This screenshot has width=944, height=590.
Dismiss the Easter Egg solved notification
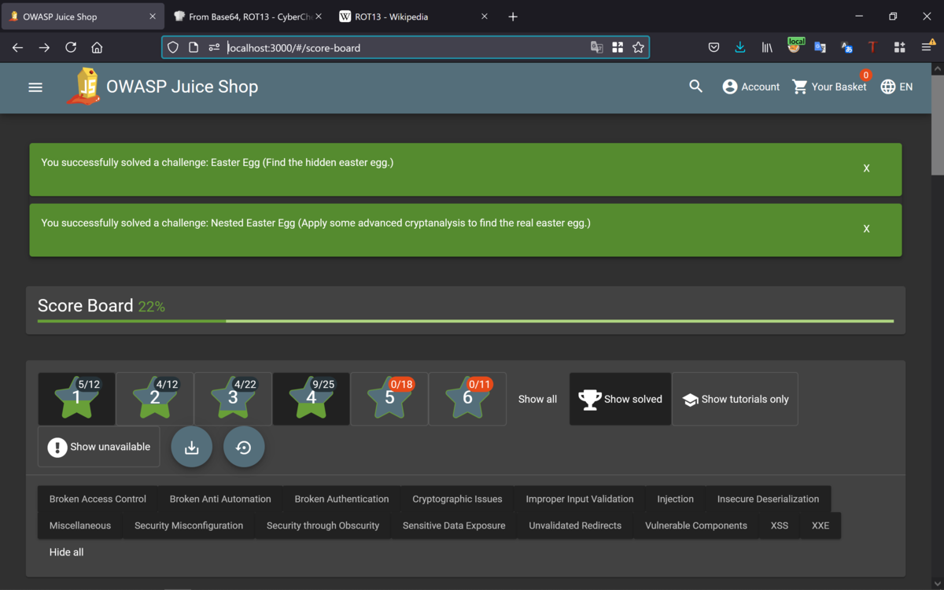[x=866, y=168]
